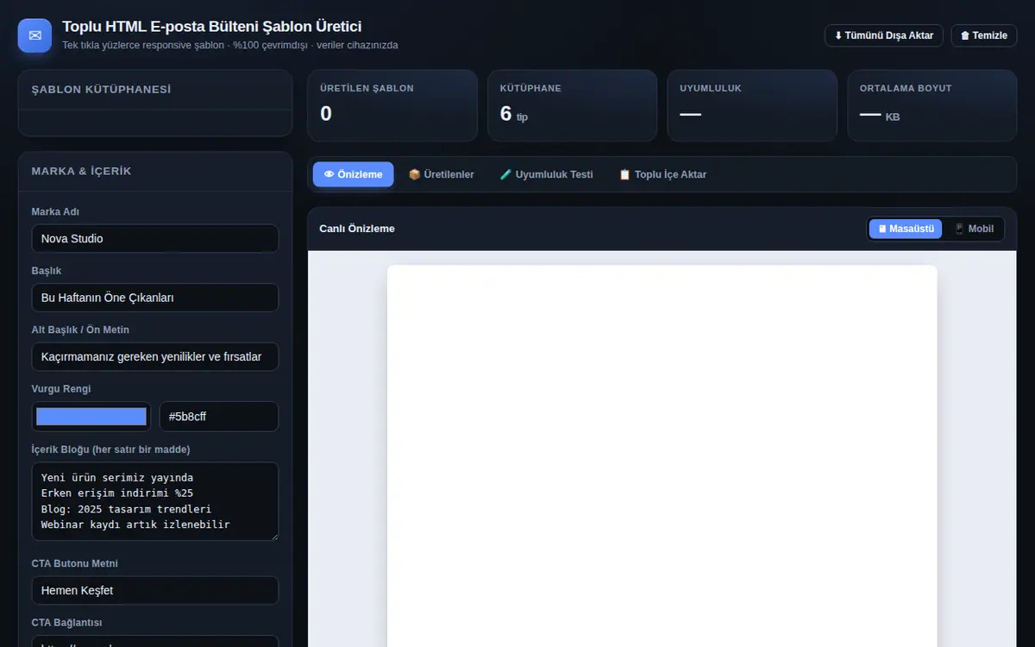Click the Başlık input field
Image resolution: width=1035 pixels, height=647 pixels.
click(x=155, y=298)
